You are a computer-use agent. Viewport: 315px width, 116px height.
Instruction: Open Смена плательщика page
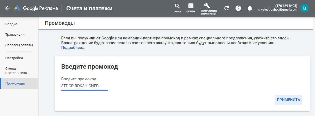click(16, 71)
